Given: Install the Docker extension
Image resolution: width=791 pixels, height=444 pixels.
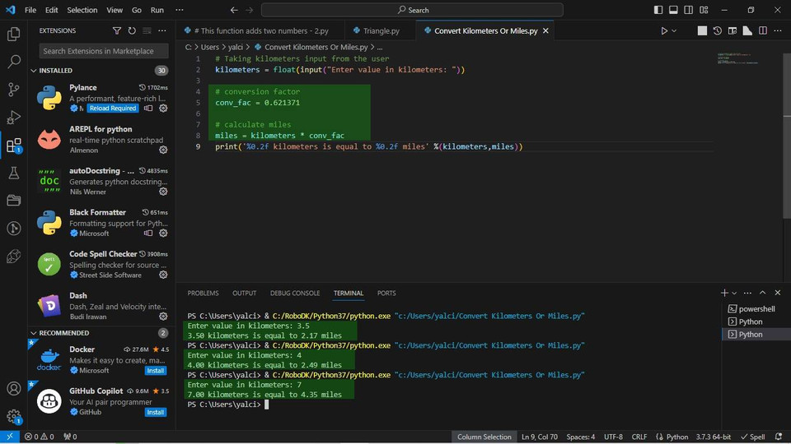Looking at the screenshot, I should click(x=156, y=370).
